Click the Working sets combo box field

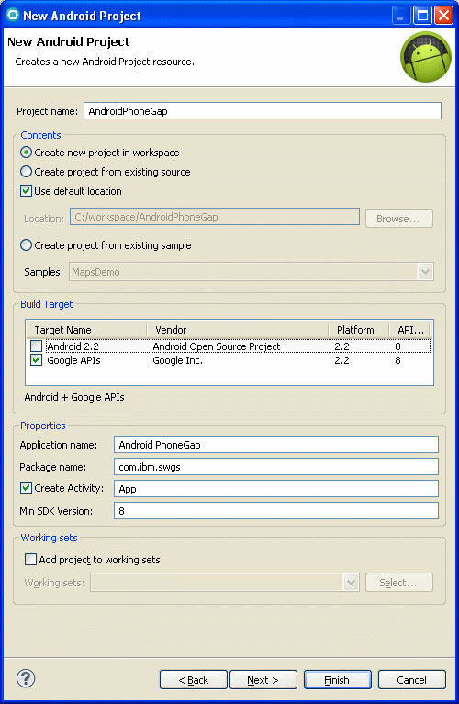tap(225, 583)
